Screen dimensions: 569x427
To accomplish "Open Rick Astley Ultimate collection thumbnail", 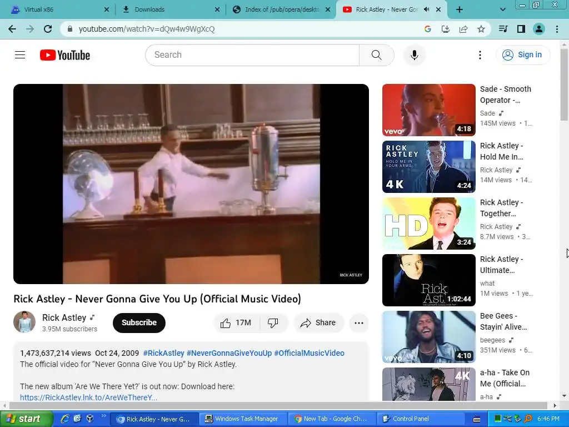I will tap(428, 280).
